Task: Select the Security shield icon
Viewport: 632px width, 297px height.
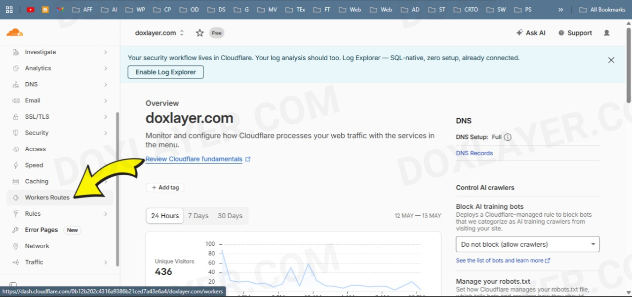Action: point(16,133)
